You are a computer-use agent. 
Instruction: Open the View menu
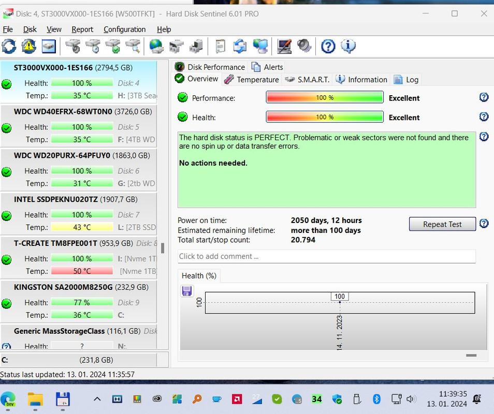(54, 29)
